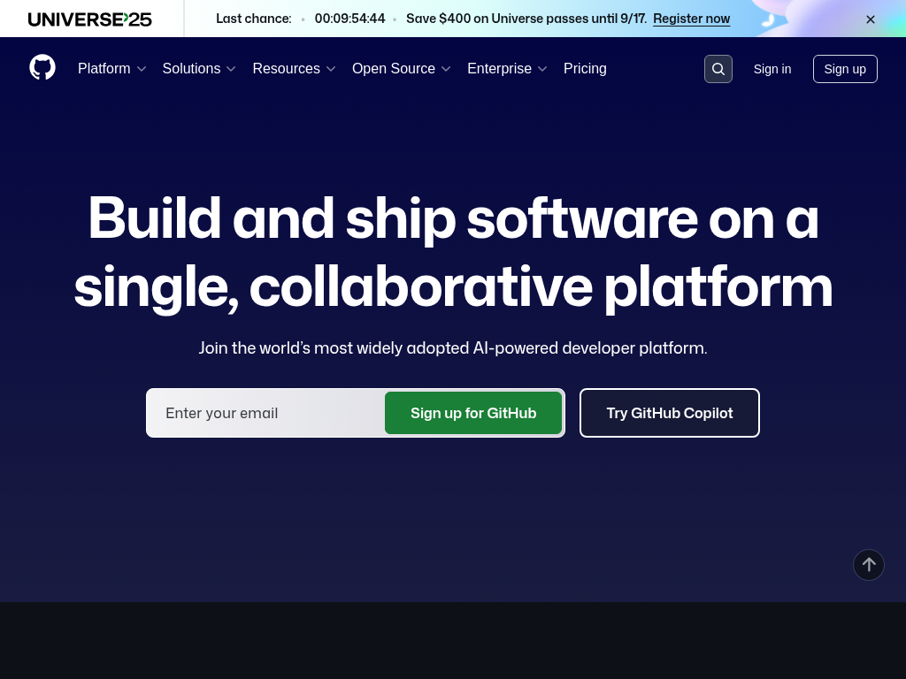Viewport: 906px width, 679px height.
Task: Expand the Platform dropdown menu
Action: tap(111, 69)
